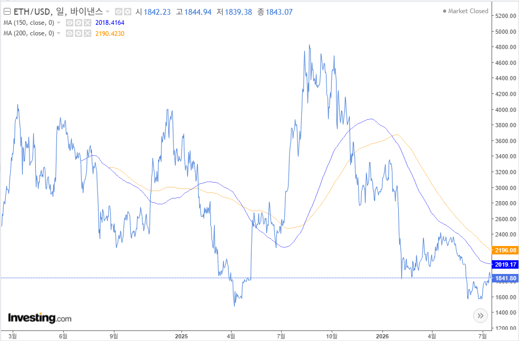Click the 2025 label on time axis
The image size is (519, 341).
click(x=181, y=336)
